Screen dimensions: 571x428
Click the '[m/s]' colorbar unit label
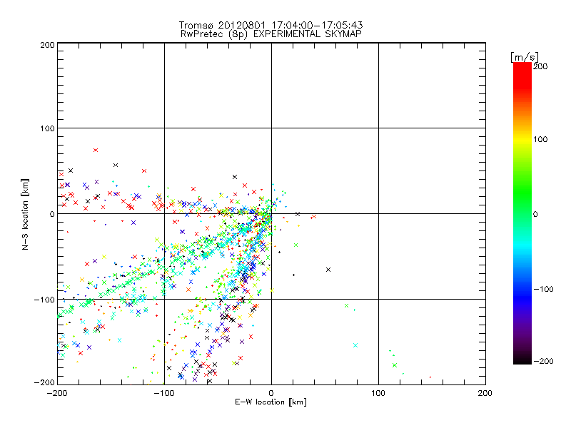525,57
